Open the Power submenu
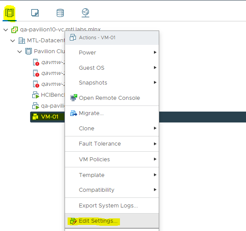Image resolution: width=246 pixels, height=231 pixels. coord(112,53)
